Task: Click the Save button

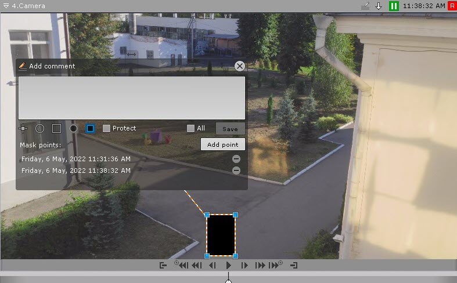Action: (231, 129)
